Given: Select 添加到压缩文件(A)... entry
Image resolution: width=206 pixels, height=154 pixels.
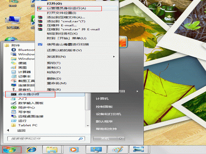Looking at the screenshot, I should pyautogui.click(x=66, y=17).
